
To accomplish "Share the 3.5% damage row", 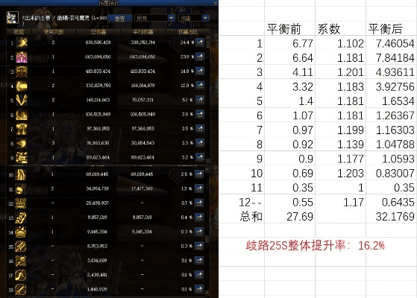I will 200,129.
